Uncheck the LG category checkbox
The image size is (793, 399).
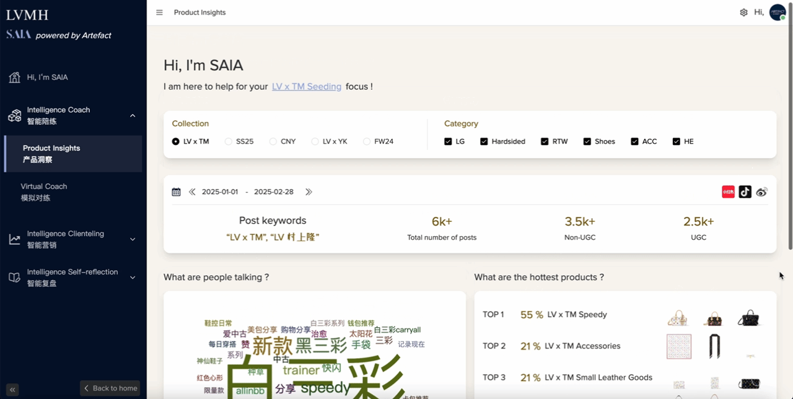pos(448,141)
